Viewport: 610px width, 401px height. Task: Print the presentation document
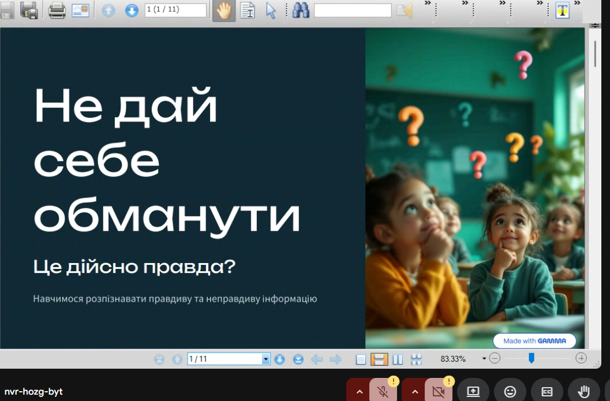(x=57, y=10)
